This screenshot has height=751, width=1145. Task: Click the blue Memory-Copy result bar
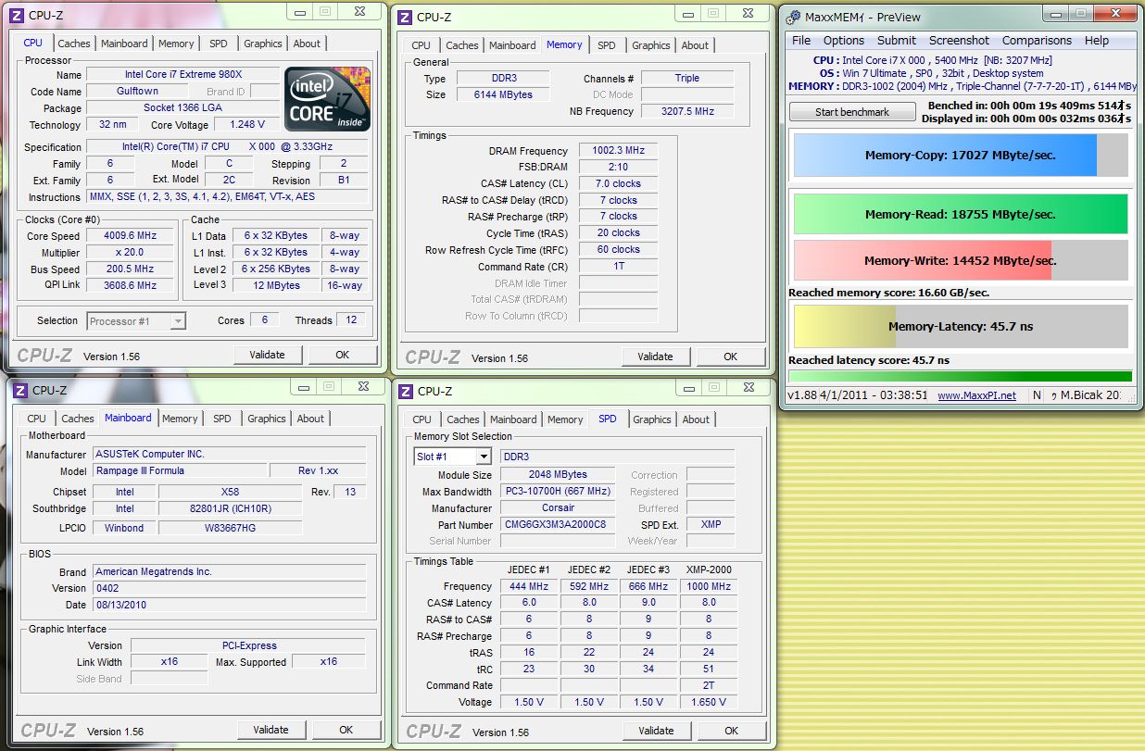click(x=945, y=156)
